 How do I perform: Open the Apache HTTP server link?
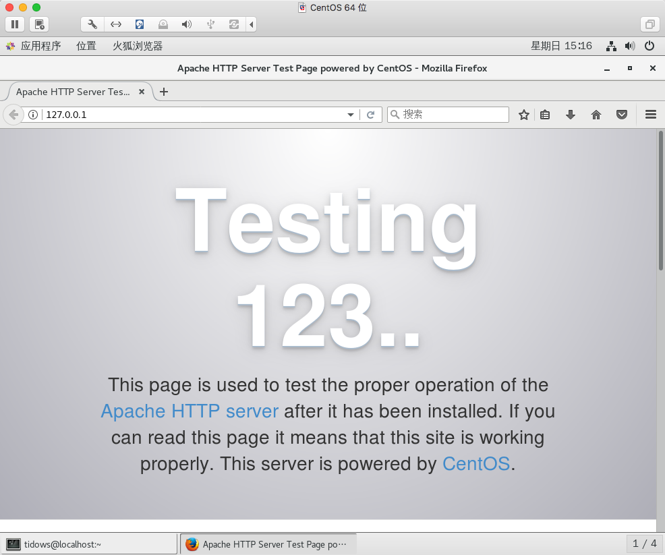point(190,411)
